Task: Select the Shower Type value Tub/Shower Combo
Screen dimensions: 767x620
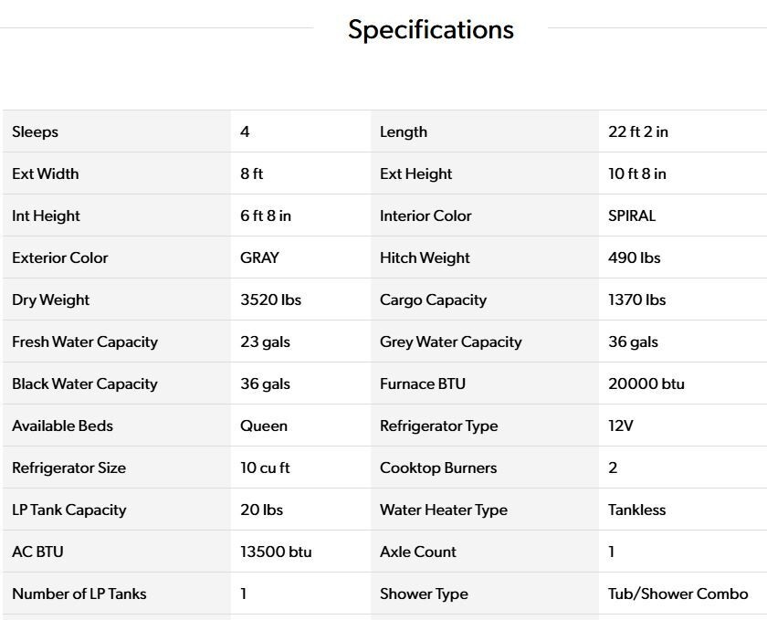Action: pos(678,594)
